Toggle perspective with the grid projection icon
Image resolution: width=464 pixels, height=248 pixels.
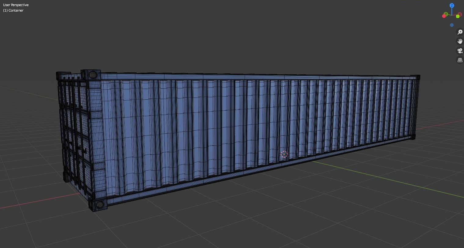click(460, 60)
